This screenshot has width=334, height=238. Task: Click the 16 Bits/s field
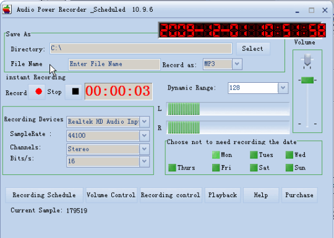(103, 161)
